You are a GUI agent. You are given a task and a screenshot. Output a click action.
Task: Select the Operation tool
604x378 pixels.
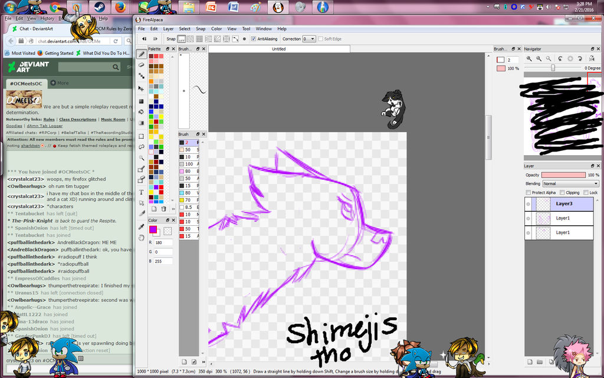(142, 203)
